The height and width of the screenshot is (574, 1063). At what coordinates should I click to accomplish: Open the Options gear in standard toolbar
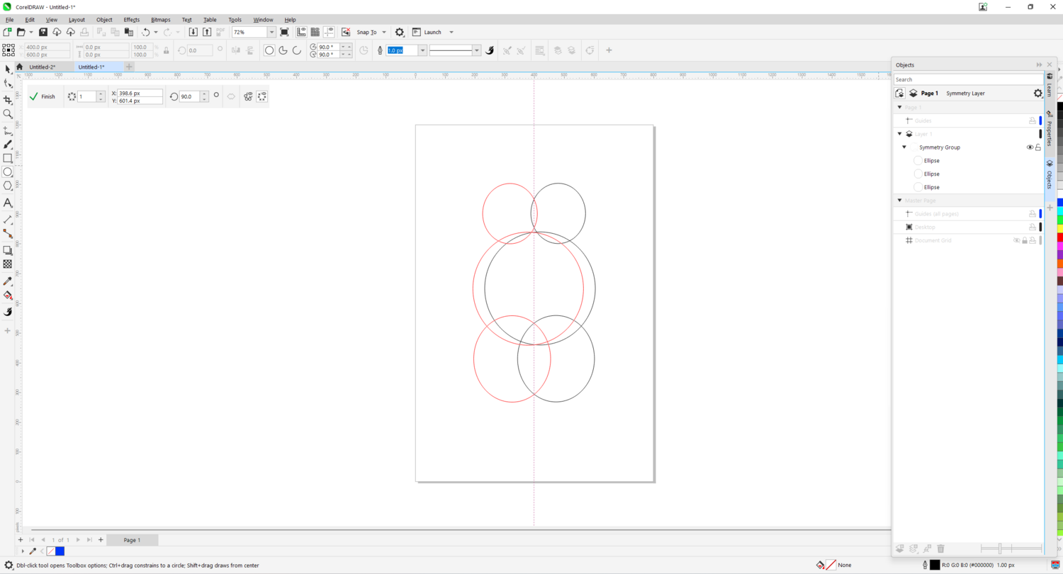tap(400, 33)
